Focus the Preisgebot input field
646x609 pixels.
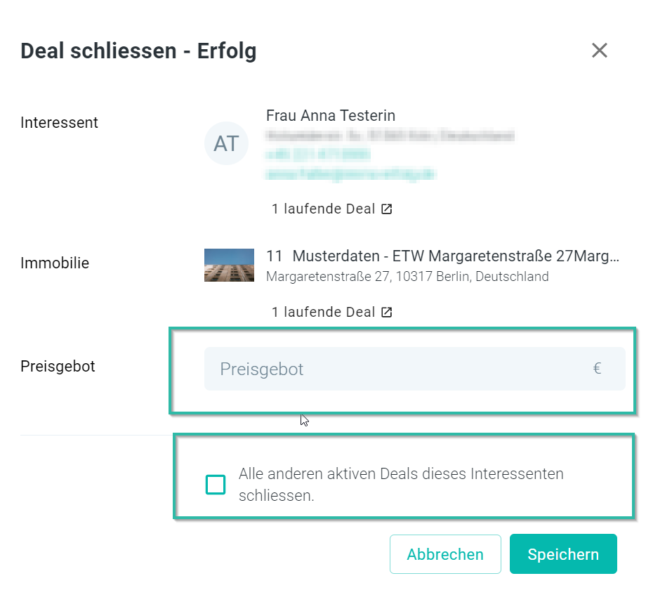pyautogui.click(x=415, y=369)
